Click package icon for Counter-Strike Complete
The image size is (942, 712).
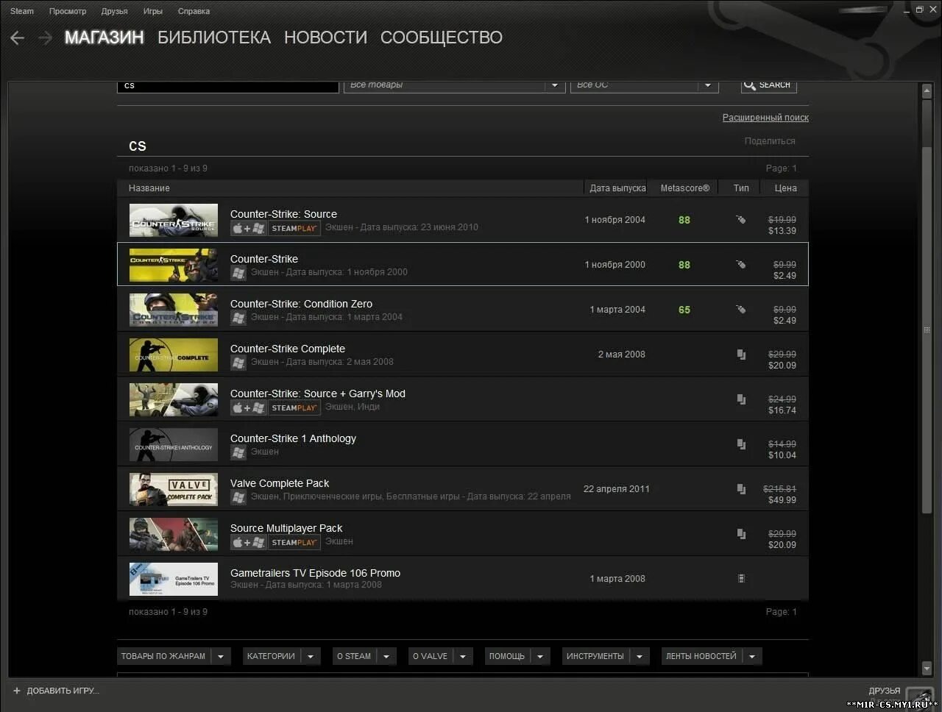pos(741,355)
